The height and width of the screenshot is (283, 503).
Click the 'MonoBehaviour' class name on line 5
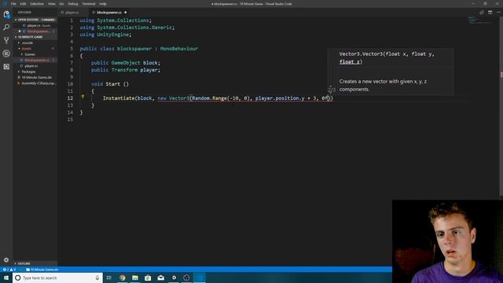click(x=179, y=49)
